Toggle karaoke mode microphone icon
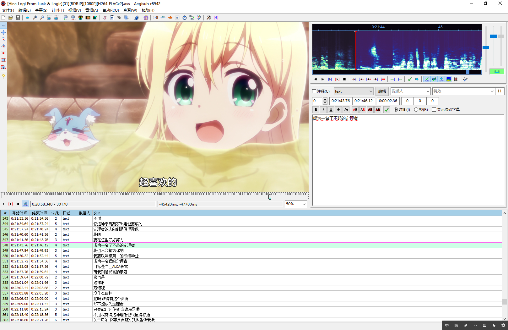Image resolution: width=508 pixels, height=330 pixels. coord(465,79)
